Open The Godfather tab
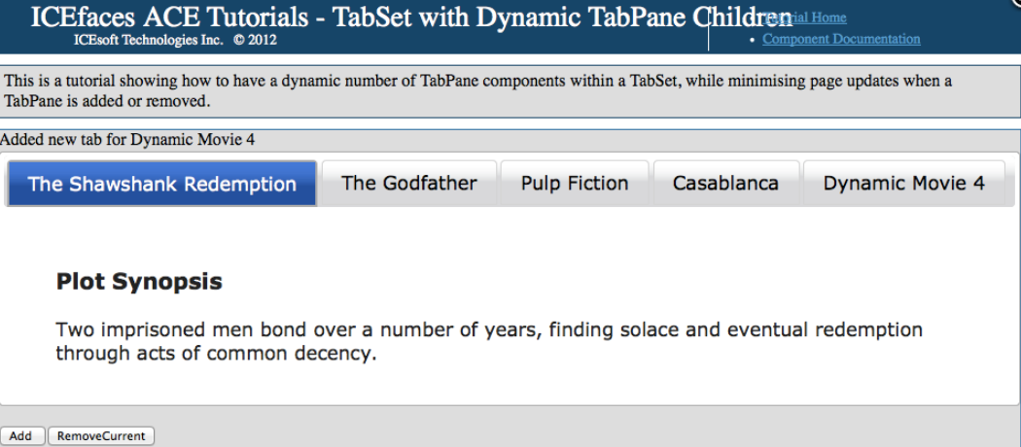This screenshot has width=1021, height=447. pos(409,184)
